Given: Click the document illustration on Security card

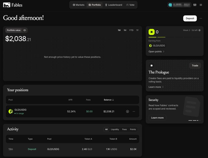Looking at the screenshot, I should click(192, 107).
